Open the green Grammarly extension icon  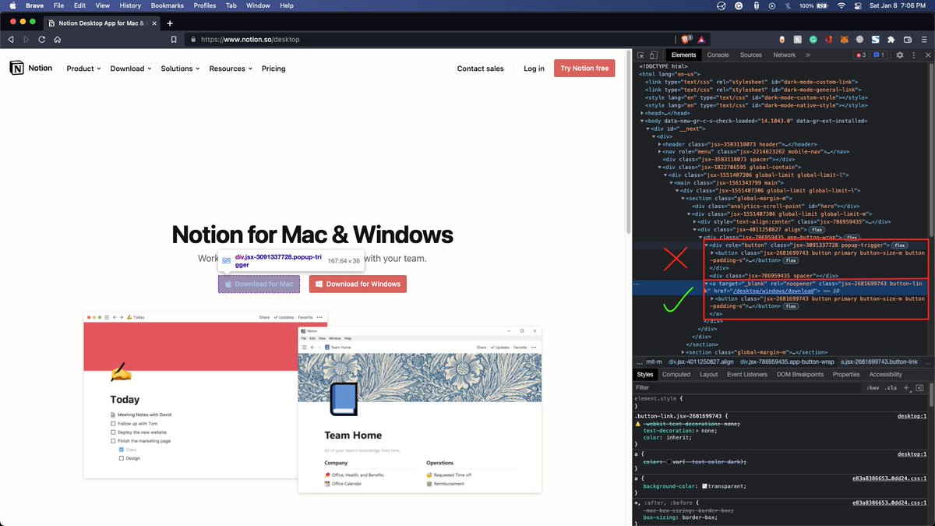pyautogui.click(x=813, y=40)
